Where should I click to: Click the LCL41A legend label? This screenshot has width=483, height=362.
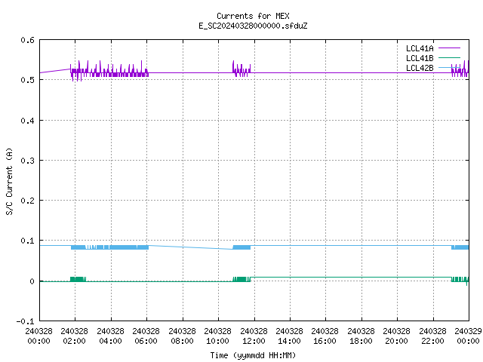click(x=420, y=48)
